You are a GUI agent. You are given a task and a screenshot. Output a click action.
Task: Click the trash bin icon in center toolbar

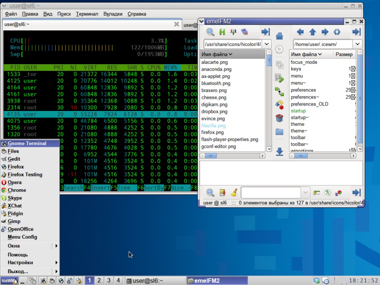click(x=279, y=118)
